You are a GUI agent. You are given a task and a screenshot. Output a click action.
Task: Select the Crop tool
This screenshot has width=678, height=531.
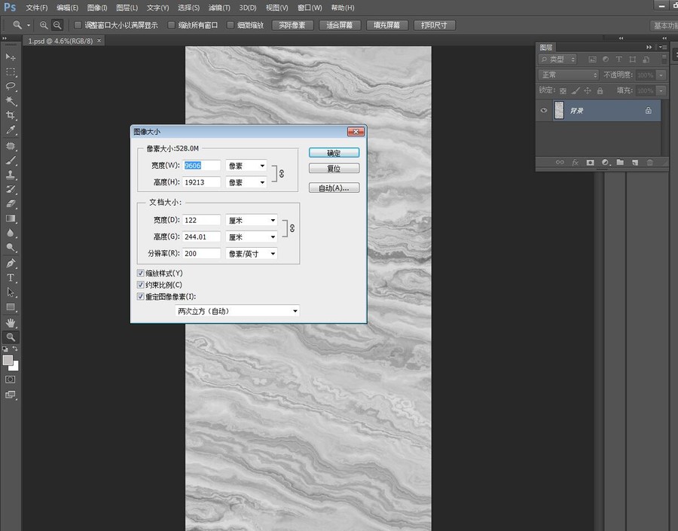point(11,115)
